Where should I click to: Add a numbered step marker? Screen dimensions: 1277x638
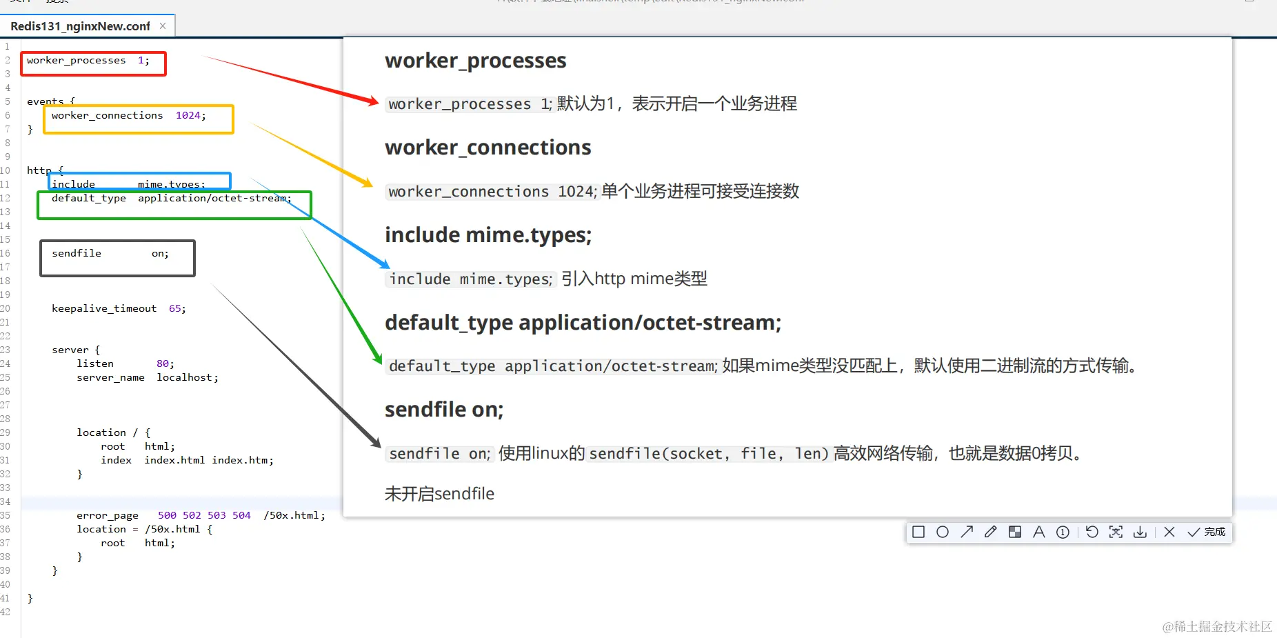(1063, 532)
